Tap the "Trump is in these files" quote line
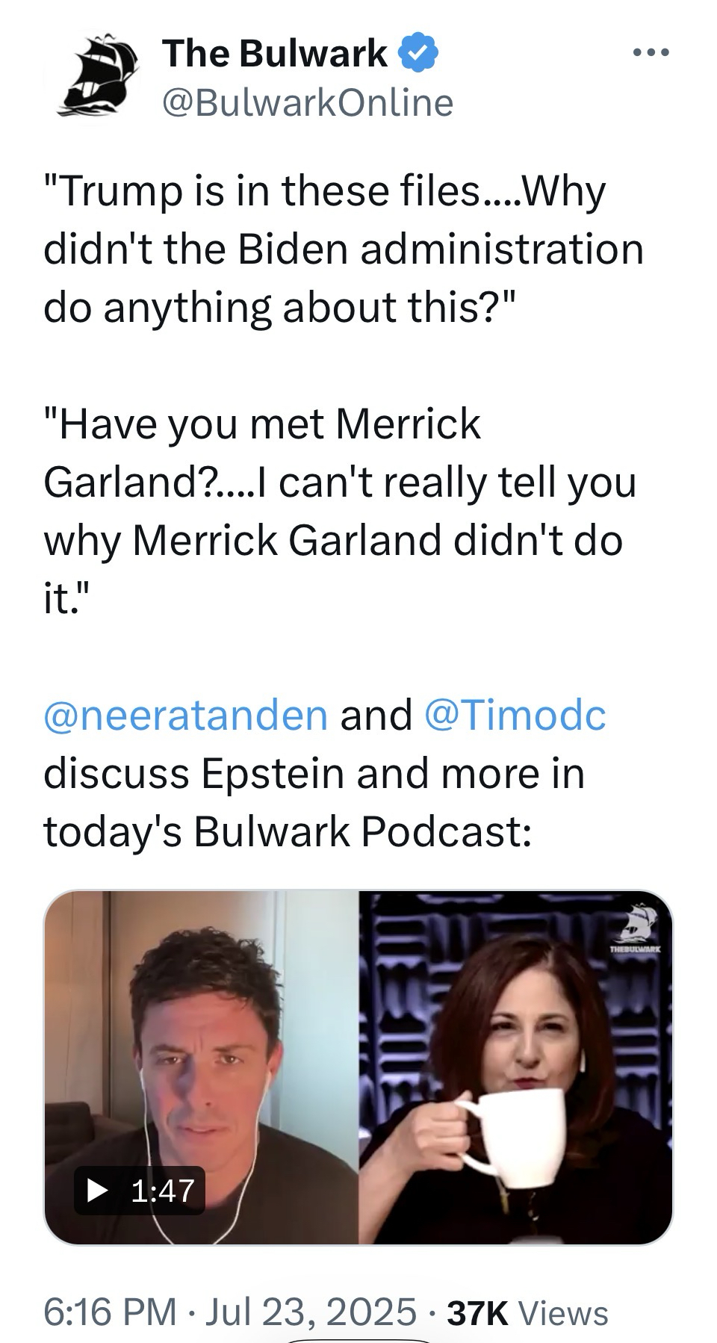 point(325,192)
